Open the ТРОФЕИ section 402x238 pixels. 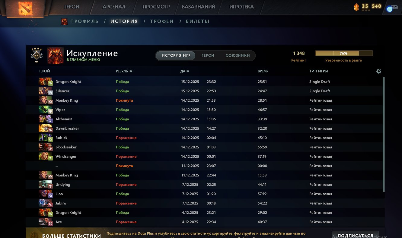[162, 21]
